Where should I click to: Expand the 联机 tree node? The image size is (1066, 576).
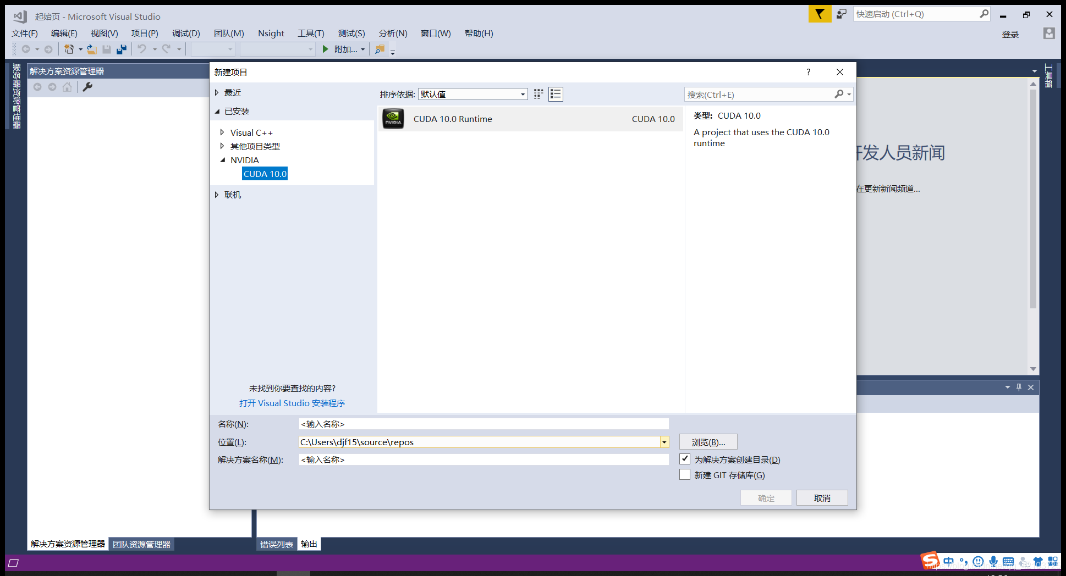point(217,195)
